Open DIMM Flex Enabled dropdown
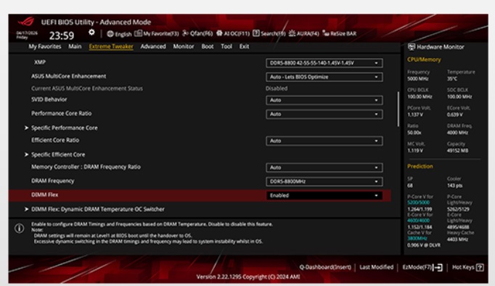 [x=324, y=195]
